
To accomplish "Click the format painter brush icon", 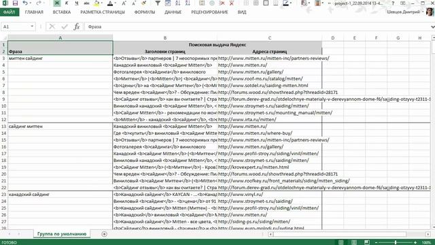I will click(143, 3).
